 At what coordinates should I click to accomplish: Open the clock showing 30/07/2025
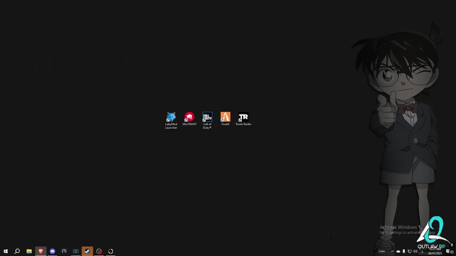pyautogui.click(x=435, y=251)
